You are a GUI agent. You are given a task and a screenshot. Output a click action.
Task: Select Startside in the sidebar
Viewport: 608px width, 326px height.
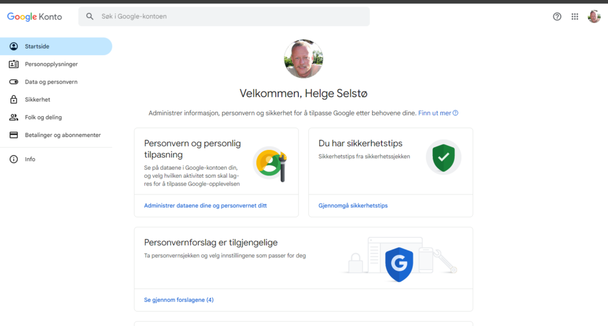(x=56, y=46)
